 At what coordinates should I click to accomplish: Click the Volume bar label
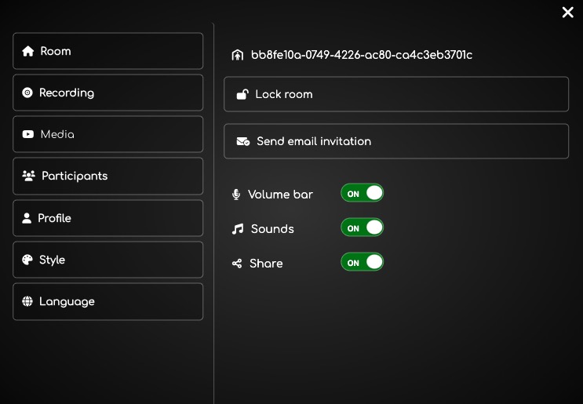280,195
